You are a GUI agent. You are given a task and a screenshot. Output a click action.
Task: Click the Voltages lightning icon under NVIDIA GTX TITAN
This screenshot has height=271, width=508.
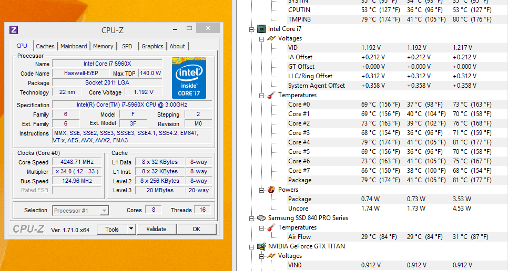tap(271, 256)
